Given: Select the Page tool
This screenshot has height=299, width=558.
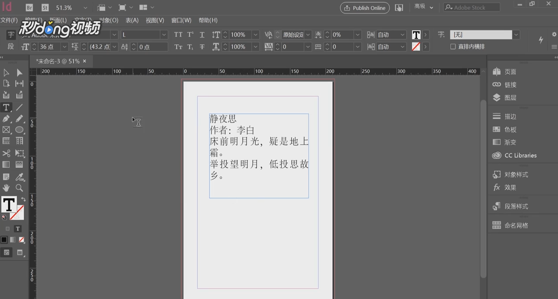Looking at the screenshot, I should pos(6,83).
